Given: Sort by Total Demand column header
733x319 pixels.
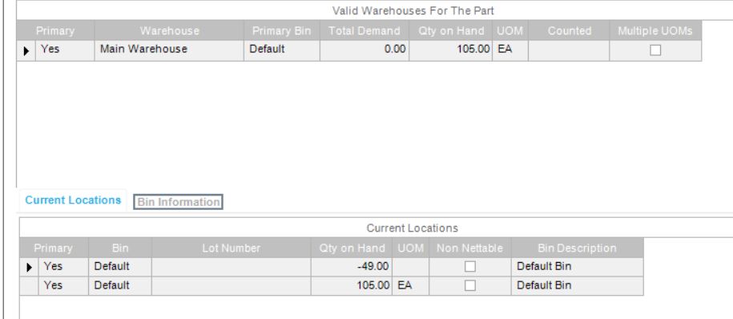Looking at the screenshot, I should point(364,31).
